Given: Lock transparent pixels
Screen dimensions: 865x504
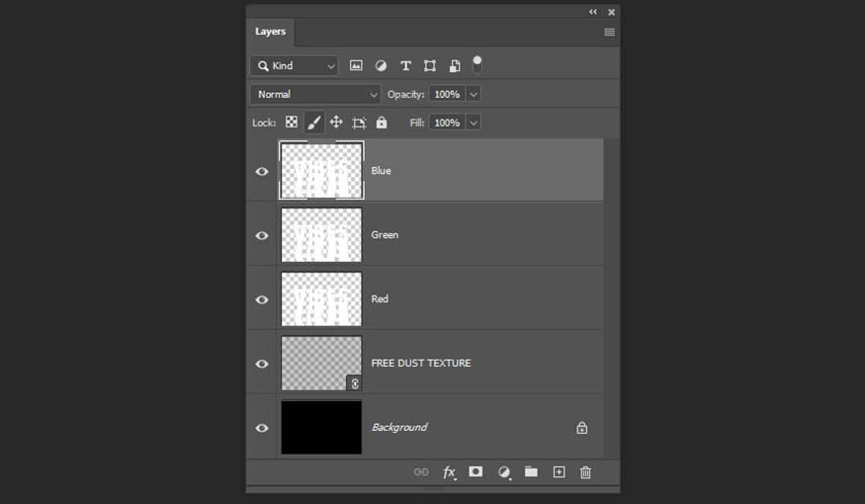Looking at the screenshot, I should pyautogui.click(x=292, y=122).
